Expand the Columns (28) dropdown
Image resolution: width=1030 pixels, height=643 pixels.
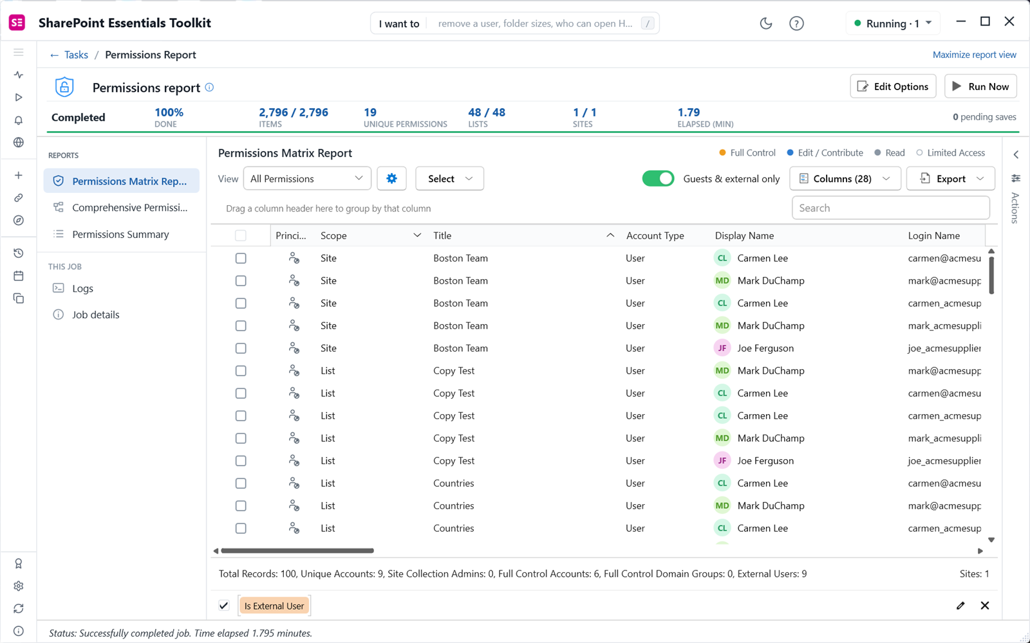tap(845, 179)
